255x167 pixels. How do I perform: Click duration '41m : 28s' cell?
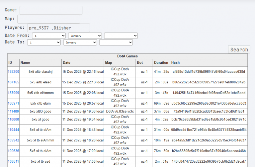[x=161, y=72]
